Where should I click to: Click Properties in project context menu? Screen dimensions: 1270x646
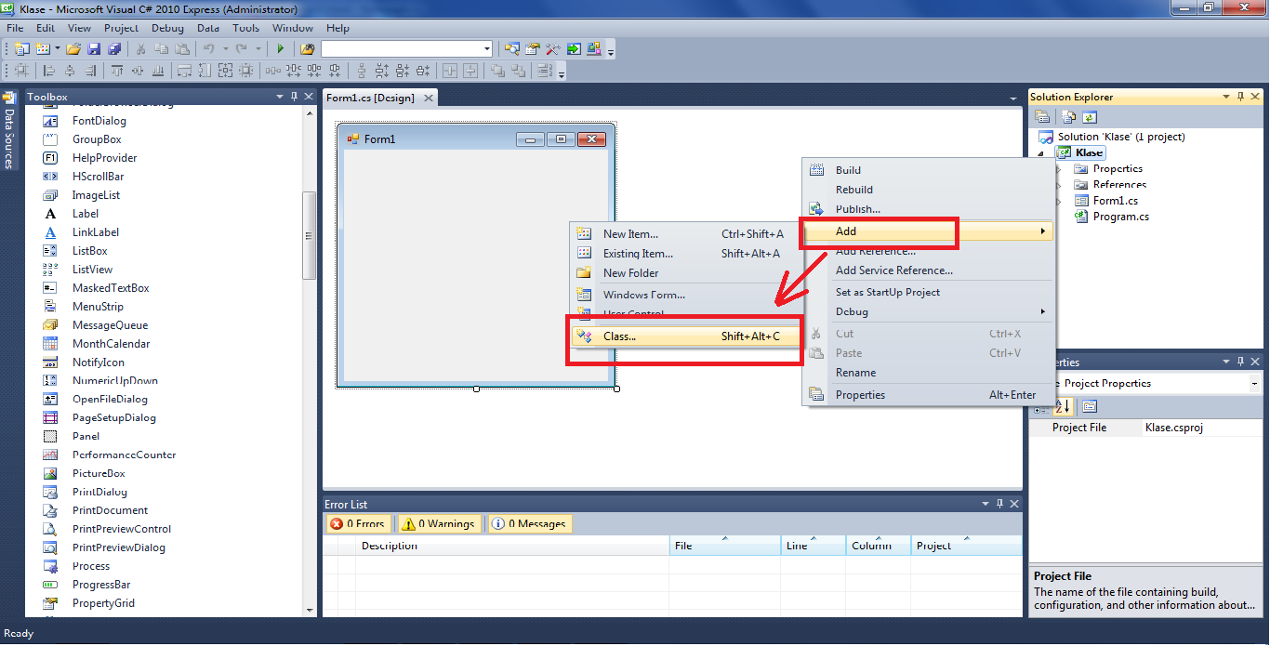tap(928, 395)
